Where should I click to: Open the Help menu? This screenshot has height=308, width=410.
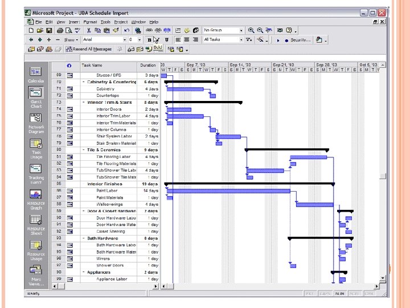(154, 22)
